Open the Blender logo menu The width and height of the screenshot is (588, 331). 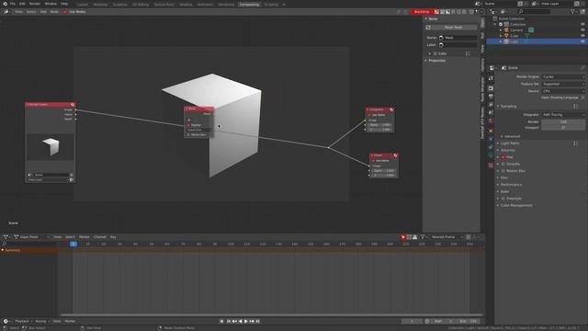(5, 4)
